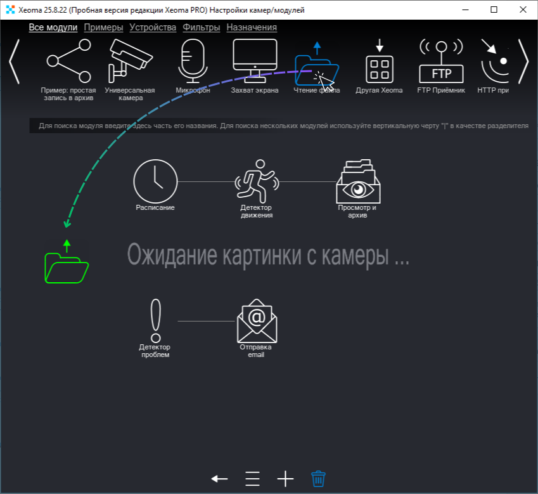Pick the Захват экрана module
This screenshot has height=494, width=538.
255,58
